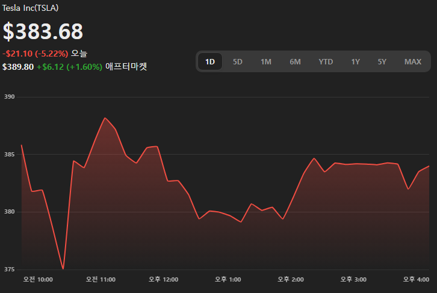Click the 380 y-axis label

click(9, 212)
